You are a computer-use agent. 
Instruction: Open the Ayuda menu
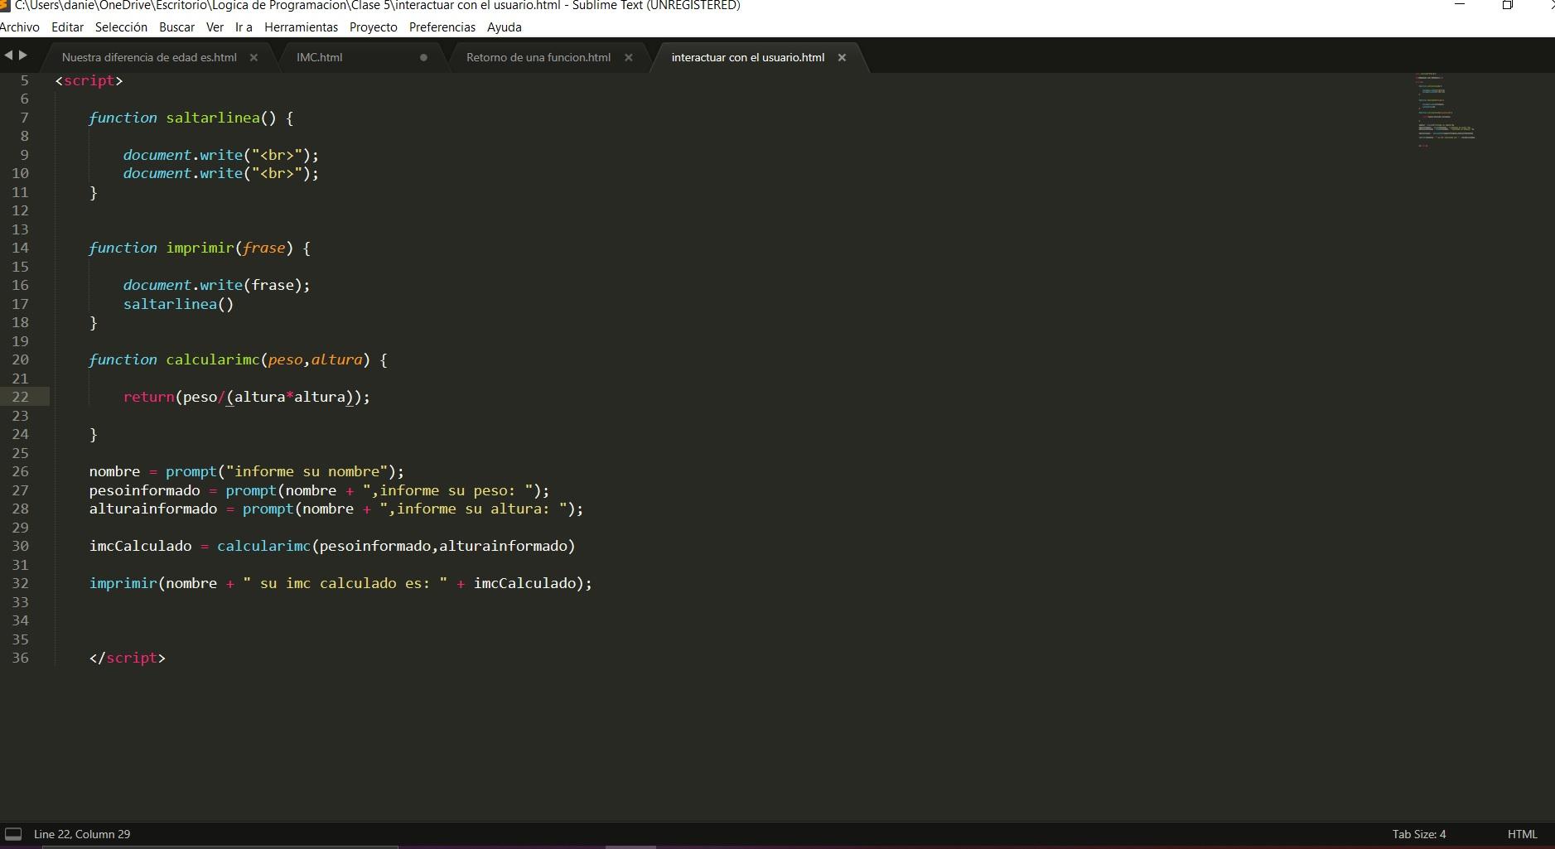pyautogui.click(x=504, y=27)
